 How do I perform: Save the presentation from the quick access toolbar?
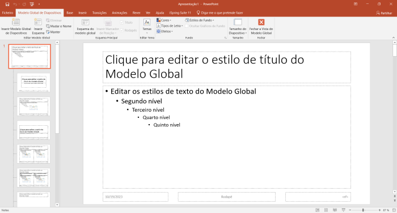(x=7, y=4)
